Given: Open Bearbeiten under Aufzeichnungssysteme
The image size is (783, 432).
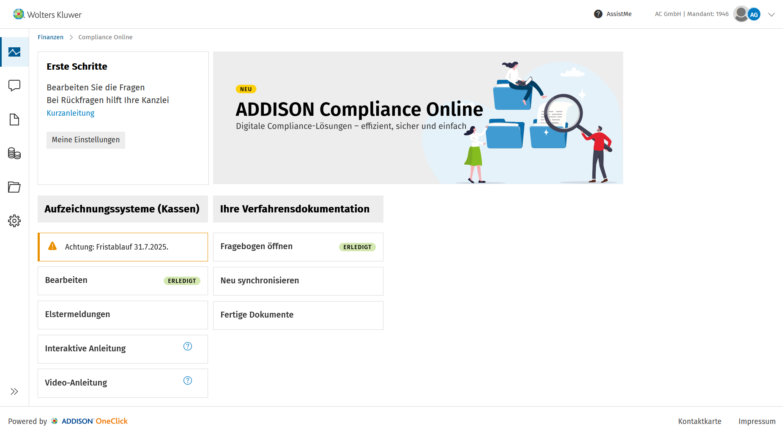Looking at the screenshot, I should (x=123, y=281).
